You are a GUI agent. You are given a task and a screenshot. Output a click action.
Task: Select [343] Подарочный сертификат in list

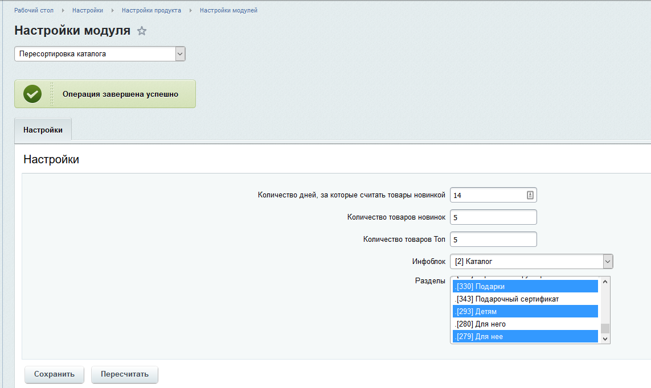[x=524, y=299]
